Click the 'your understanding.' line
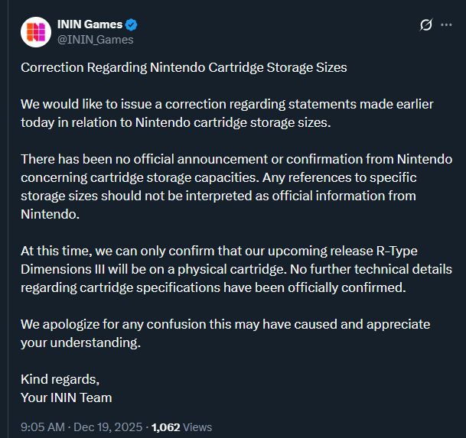Viewport: 466px width, 438px height. click(81, 342)
